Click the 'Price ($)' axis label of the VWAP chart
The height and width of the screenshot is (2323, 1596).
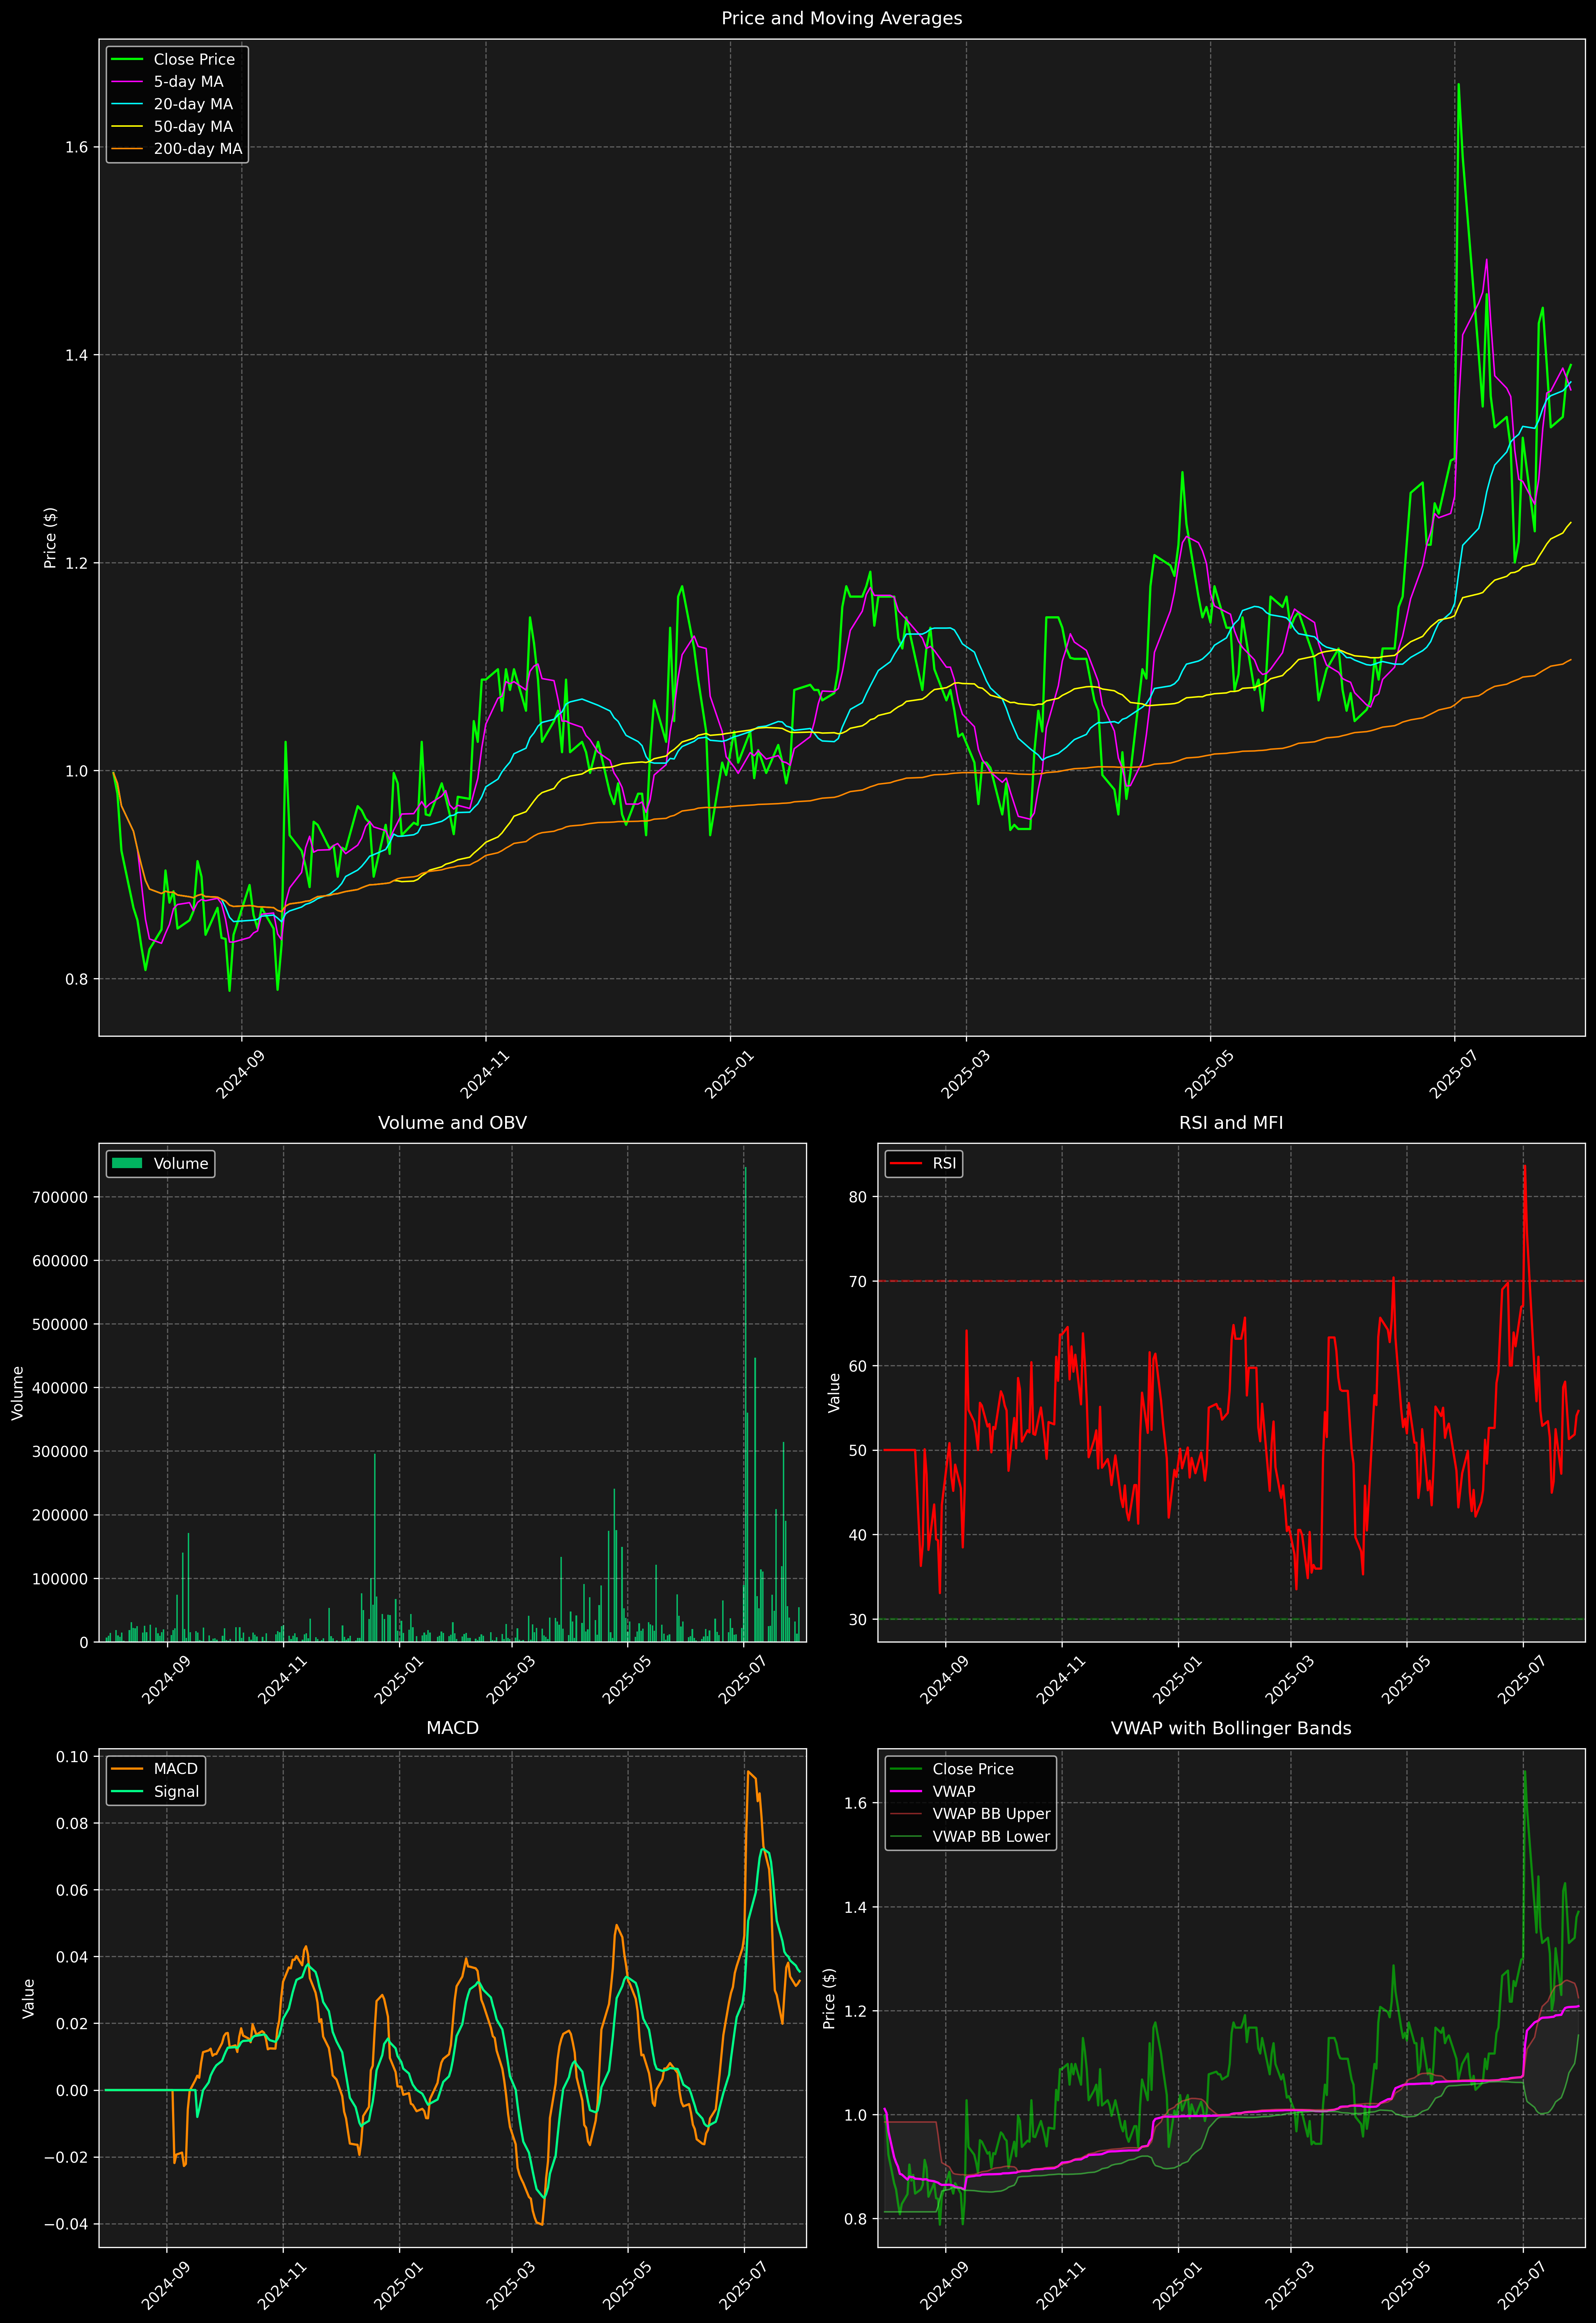pos(829,1998)
